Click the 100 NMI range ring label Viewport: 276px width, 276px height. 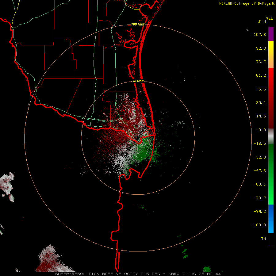[138, 24]
